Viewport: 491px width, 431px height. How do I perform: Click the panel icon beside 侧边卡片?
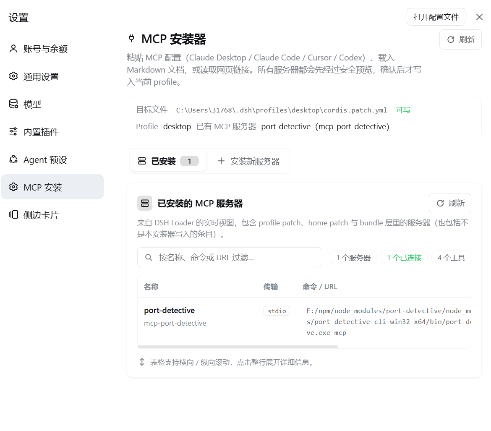pos(13,214)
